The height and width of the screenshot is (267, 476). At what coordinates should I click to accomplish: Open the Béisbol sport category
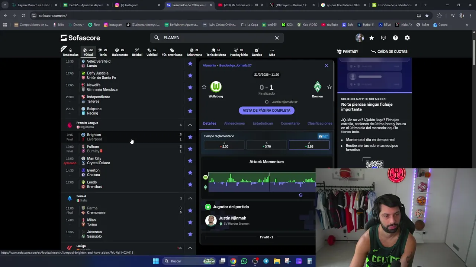click(137, 52)
